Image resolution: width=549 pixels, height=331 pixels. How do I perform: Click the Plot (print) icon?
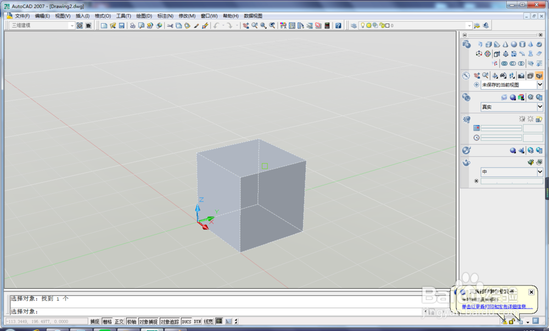132,26
